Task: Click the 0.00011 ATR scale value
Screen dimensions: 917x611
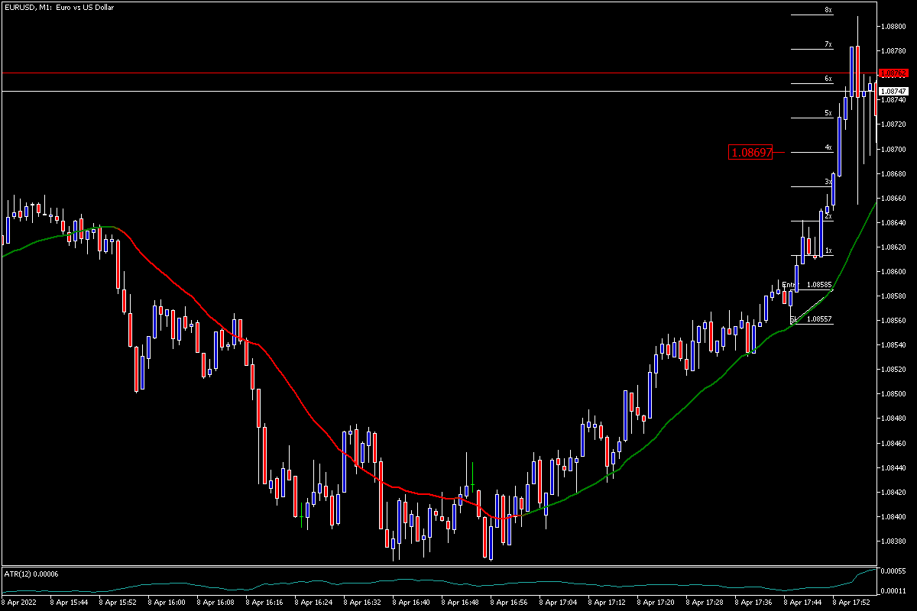Action: [x=893, y=591]
